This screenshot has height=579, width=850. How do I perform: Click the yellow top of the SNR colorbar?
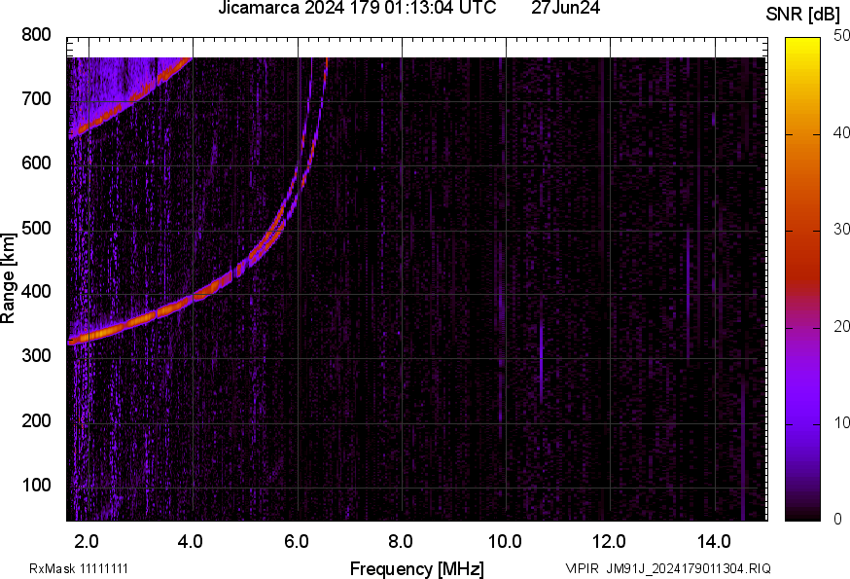pyautogui.click(x=803, y=44)
